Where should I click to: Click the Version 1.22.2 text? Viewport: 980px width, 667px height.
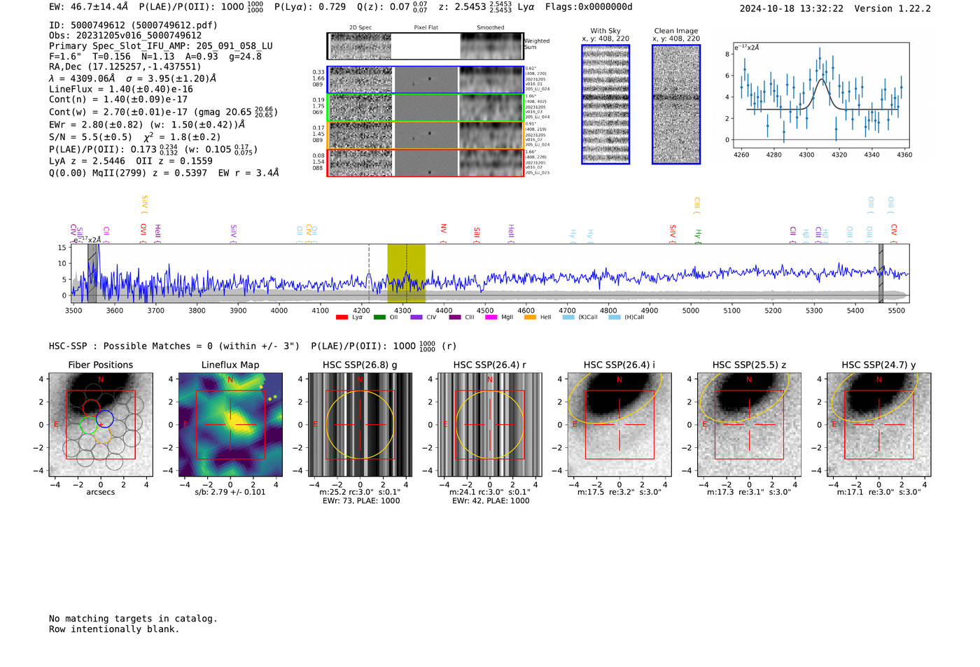892,9
